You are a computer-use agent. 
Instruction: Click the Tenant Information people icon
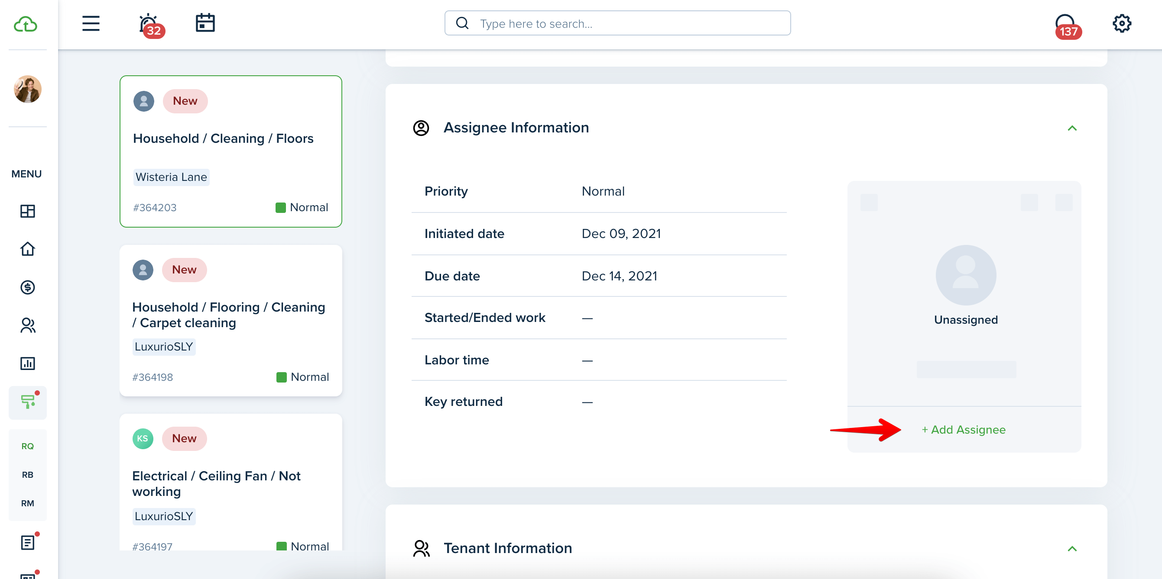tap(421, 548)
